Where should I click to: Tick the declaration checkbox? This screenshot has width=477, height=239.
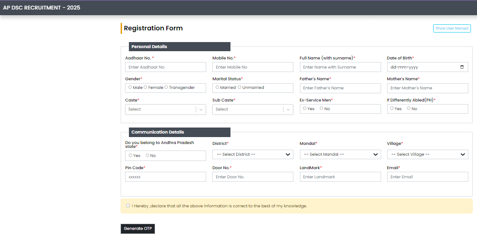coord(128,206)
